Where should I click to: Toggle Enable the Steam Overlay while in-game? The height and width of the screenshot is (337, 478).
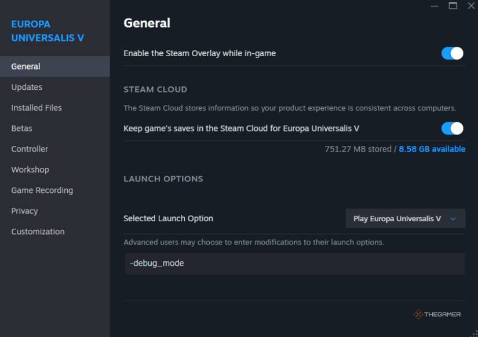(451, 53)
